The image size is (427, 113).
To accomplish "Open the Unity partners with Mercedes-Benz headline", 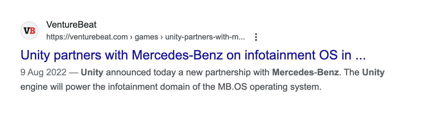I will pyautogui.click(x=193, y=56).
